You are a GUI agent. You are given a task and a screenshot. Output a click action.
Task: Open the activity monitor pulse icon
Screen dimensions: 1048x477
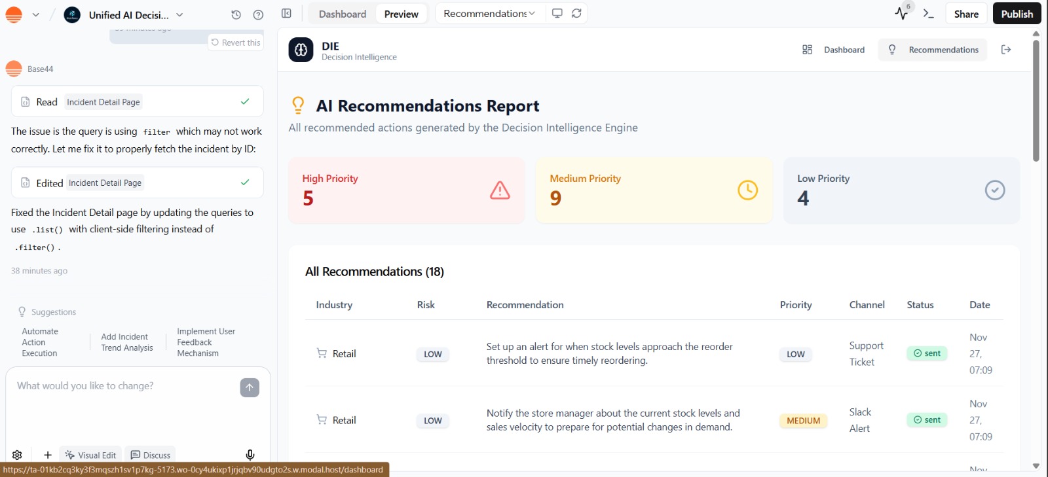tap(901, 13)
